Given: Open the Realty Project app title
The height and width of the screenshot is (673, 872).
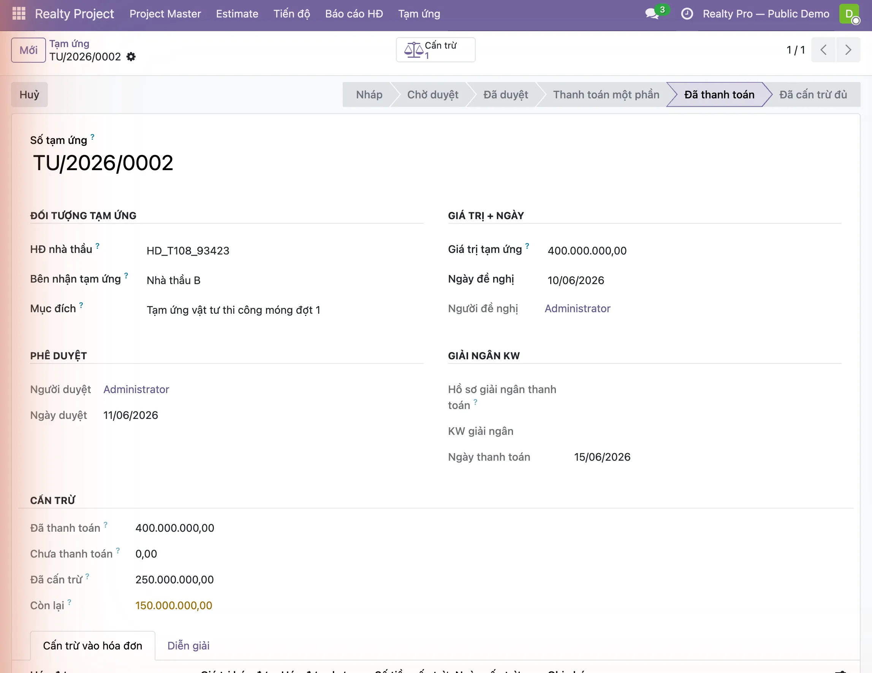Looking at the screenshot, I should [x=74, y=14].
